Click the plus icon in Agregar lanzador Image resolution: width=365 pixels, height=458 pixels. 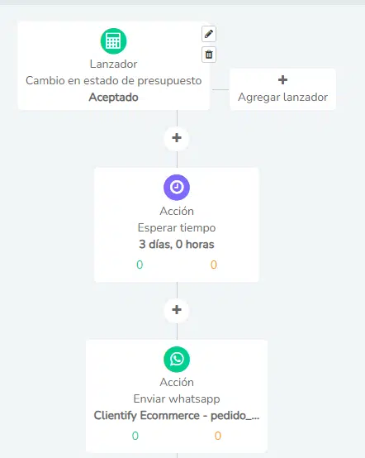pyautogui.click(x=282, y=79)
